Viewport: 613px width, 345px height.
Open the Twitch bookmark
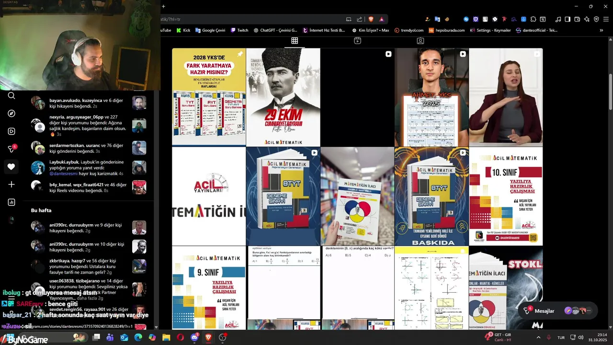[239, 30]
